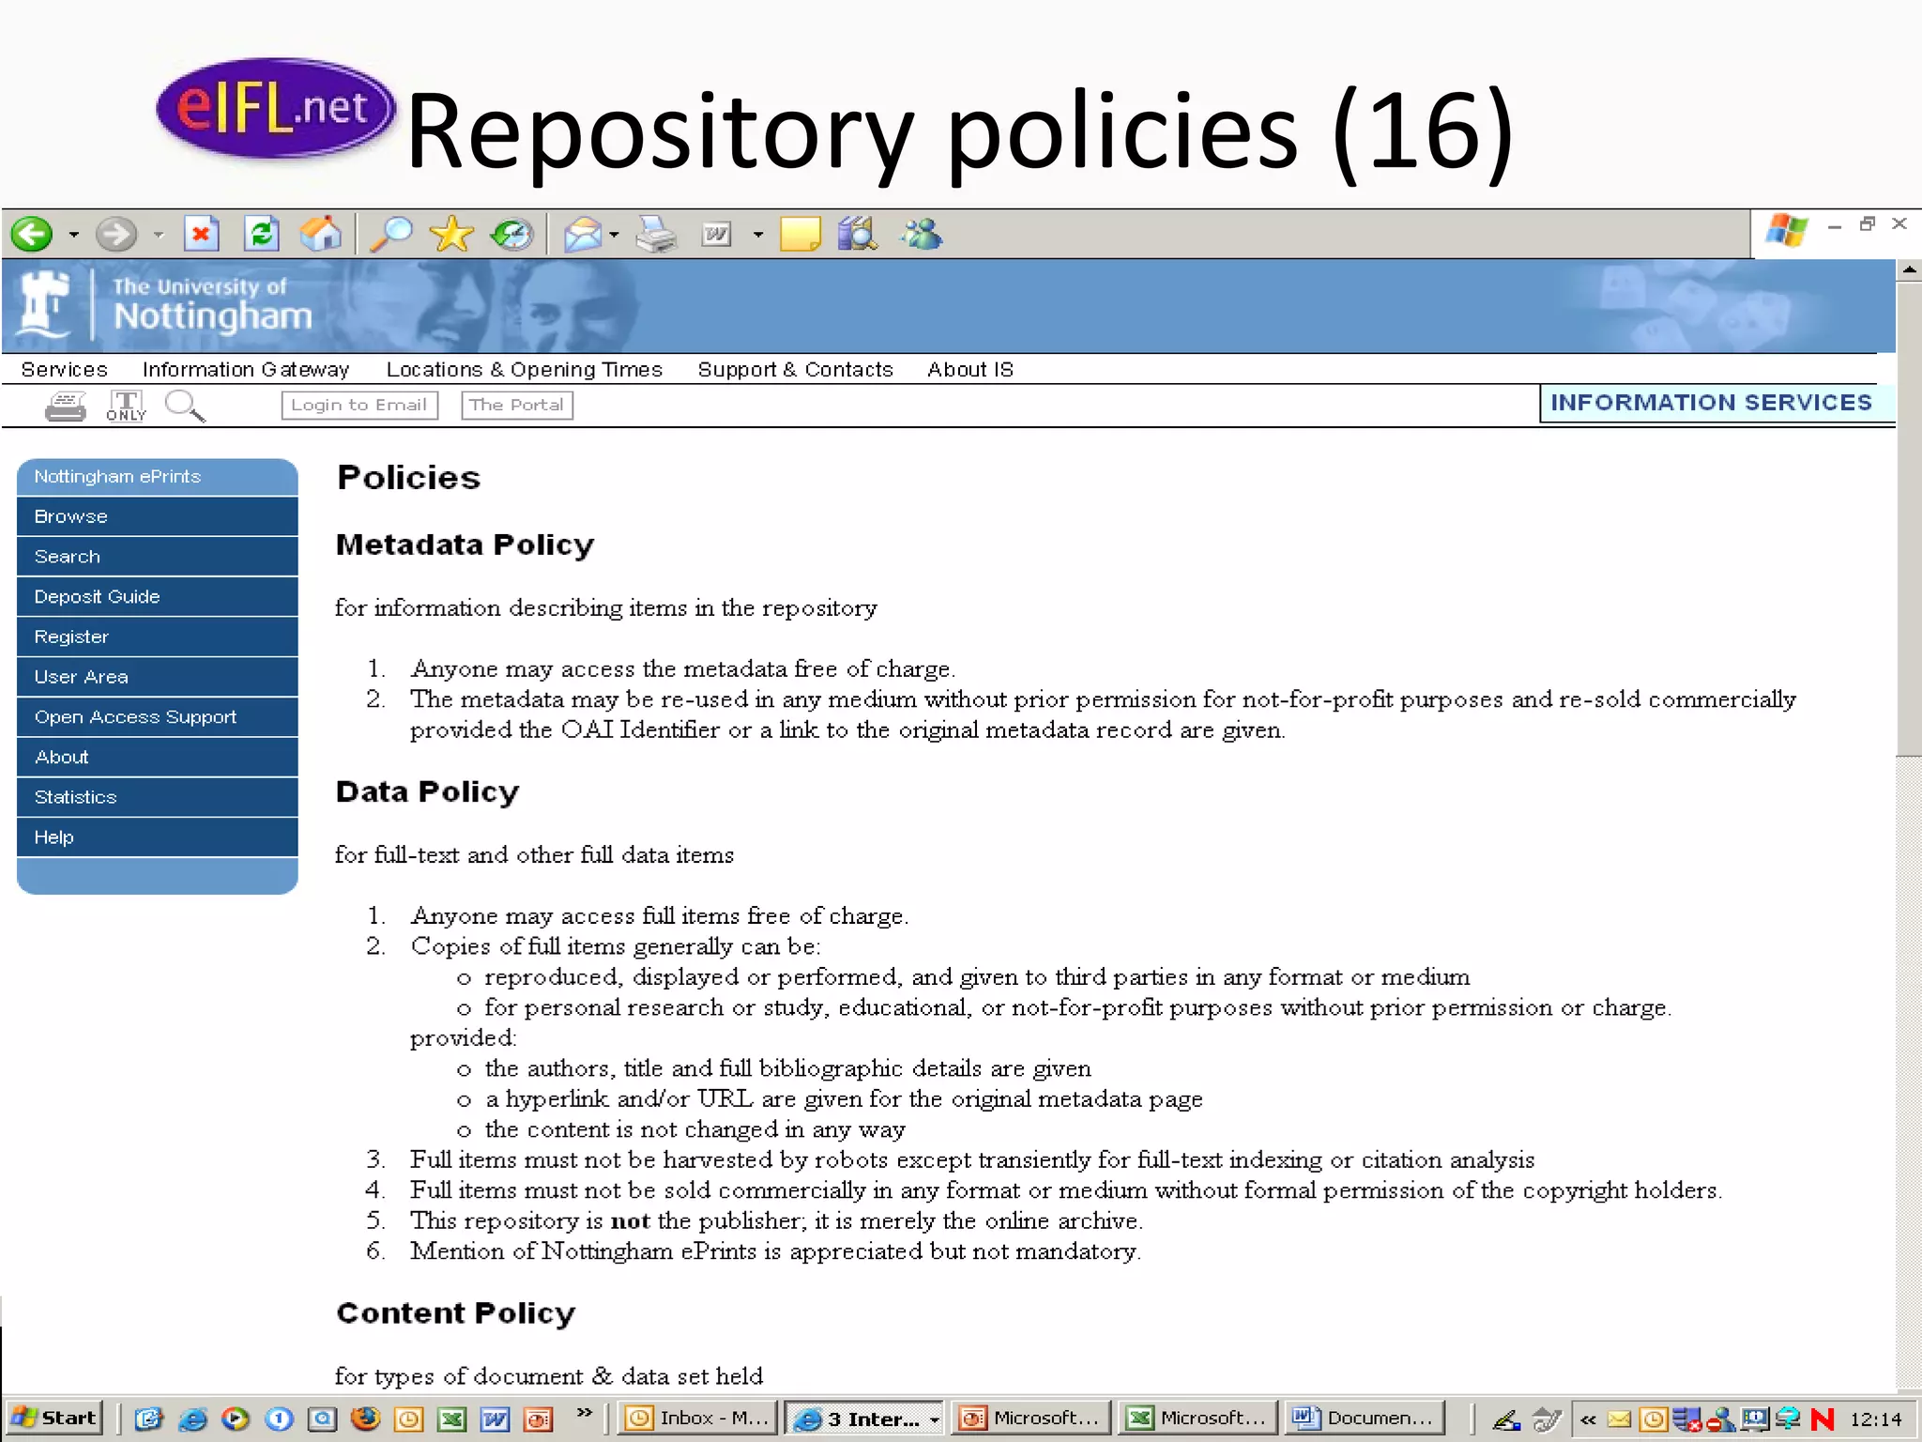Open Support & Contacts menu
1922x1442 pixels.
(x=795, y=370)
